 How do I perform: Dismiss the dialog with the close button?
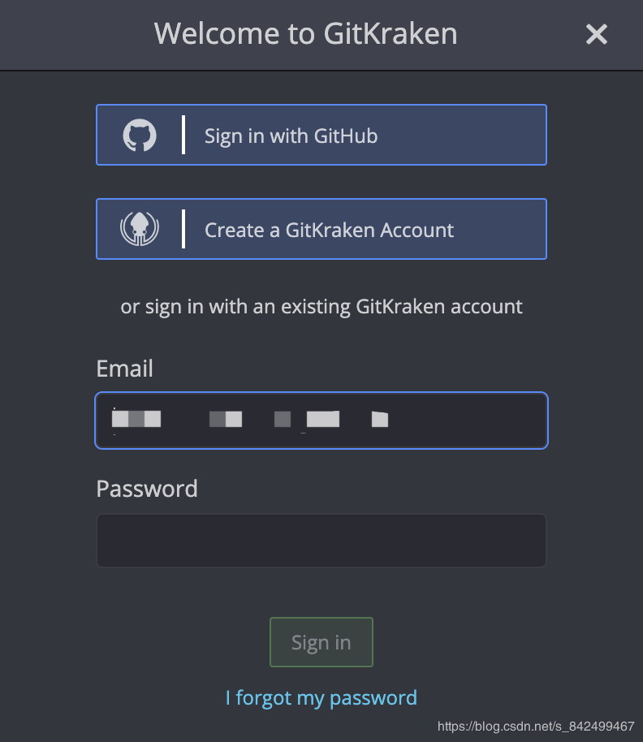[x=597, y=34]
